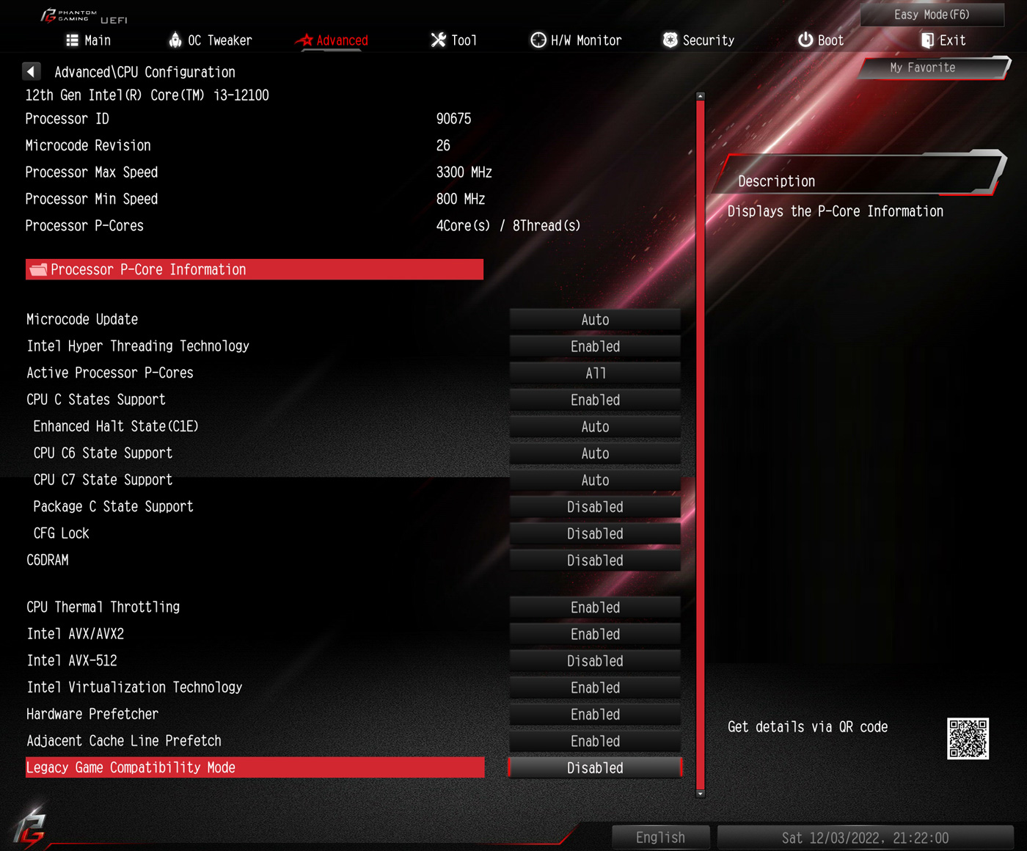Click the Easy Mode(F6) button
The width and height of the screenshot is (1027, 851).
932,15
